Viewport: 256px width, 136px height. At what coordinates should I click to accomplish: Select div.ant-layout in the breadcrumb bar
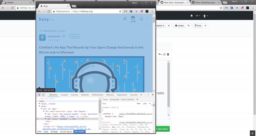coord(66,132)
